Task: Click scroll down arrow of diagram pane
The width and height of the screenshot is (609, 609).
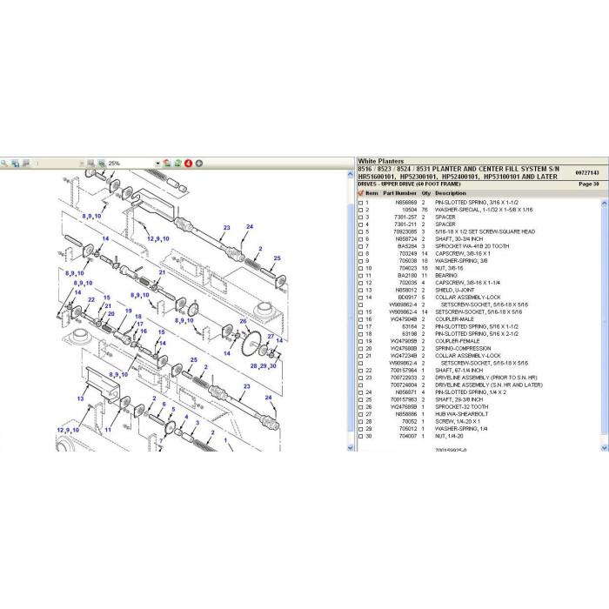Action: pyautogui.click(x=351, y=448)
